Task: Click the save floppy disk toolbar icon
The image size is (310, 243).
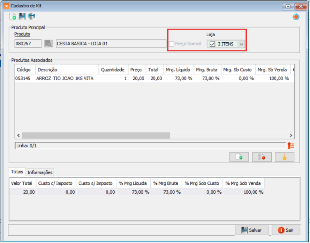Action: (22, 16)
